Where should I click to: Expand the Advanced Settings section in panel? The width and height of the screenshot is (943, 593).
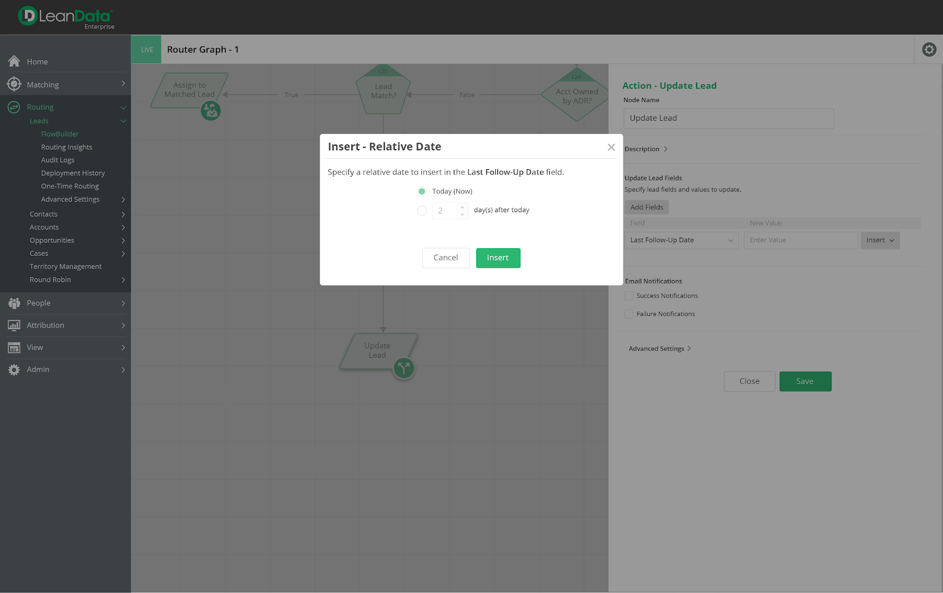click(660, 349)
